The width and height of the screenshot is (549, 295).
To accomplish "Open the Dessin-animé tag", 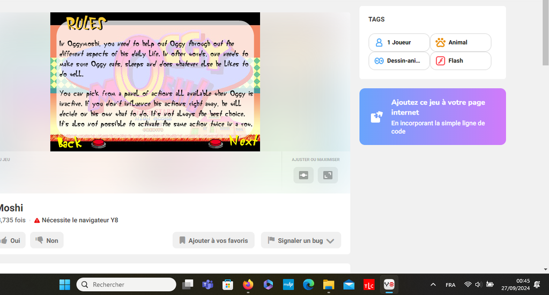I will click(399, 60).
